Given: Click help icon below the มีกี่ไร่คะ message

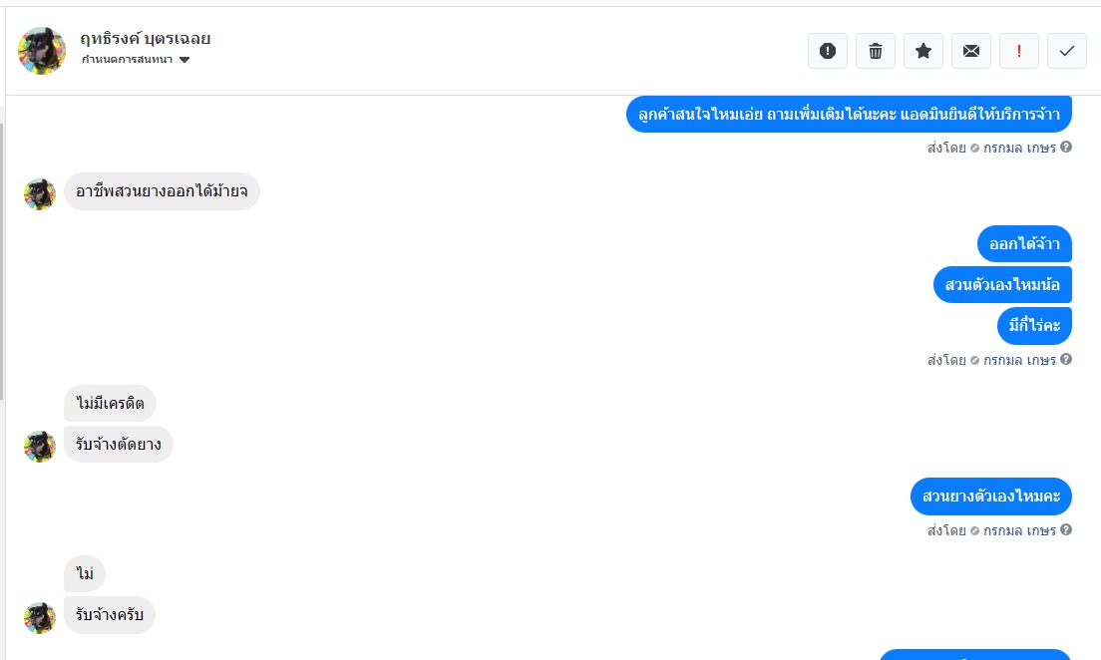Looking at the screenshot, I should click(1066, 360).
